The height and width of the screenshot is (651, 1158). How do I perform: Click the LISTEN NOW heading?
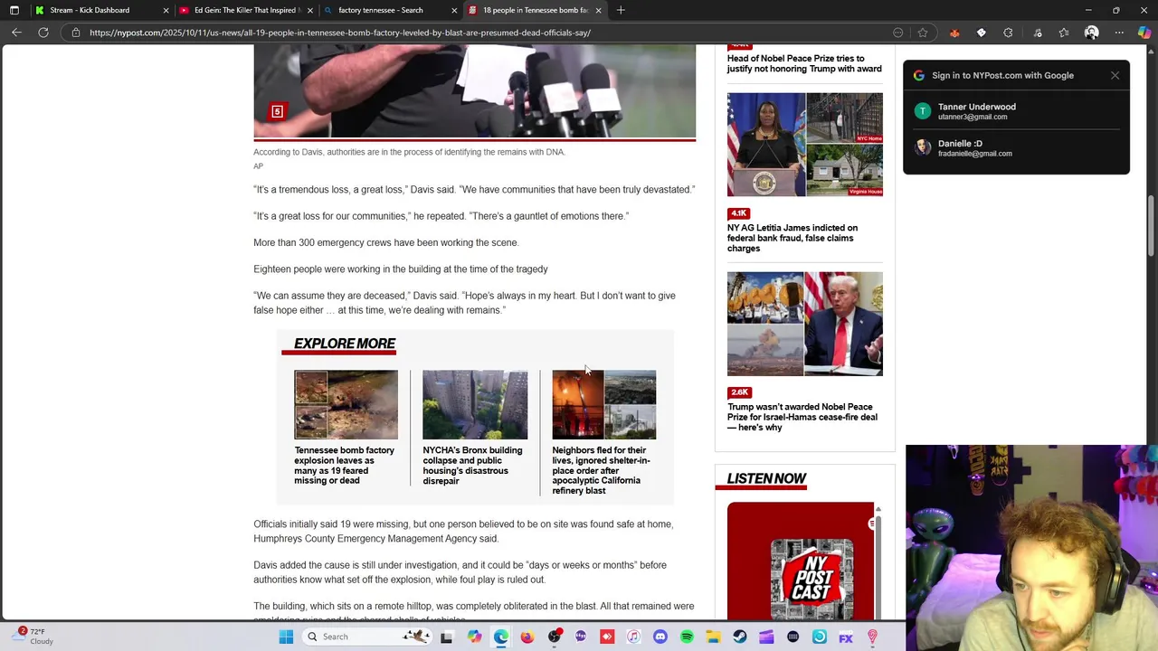point(766,478)
